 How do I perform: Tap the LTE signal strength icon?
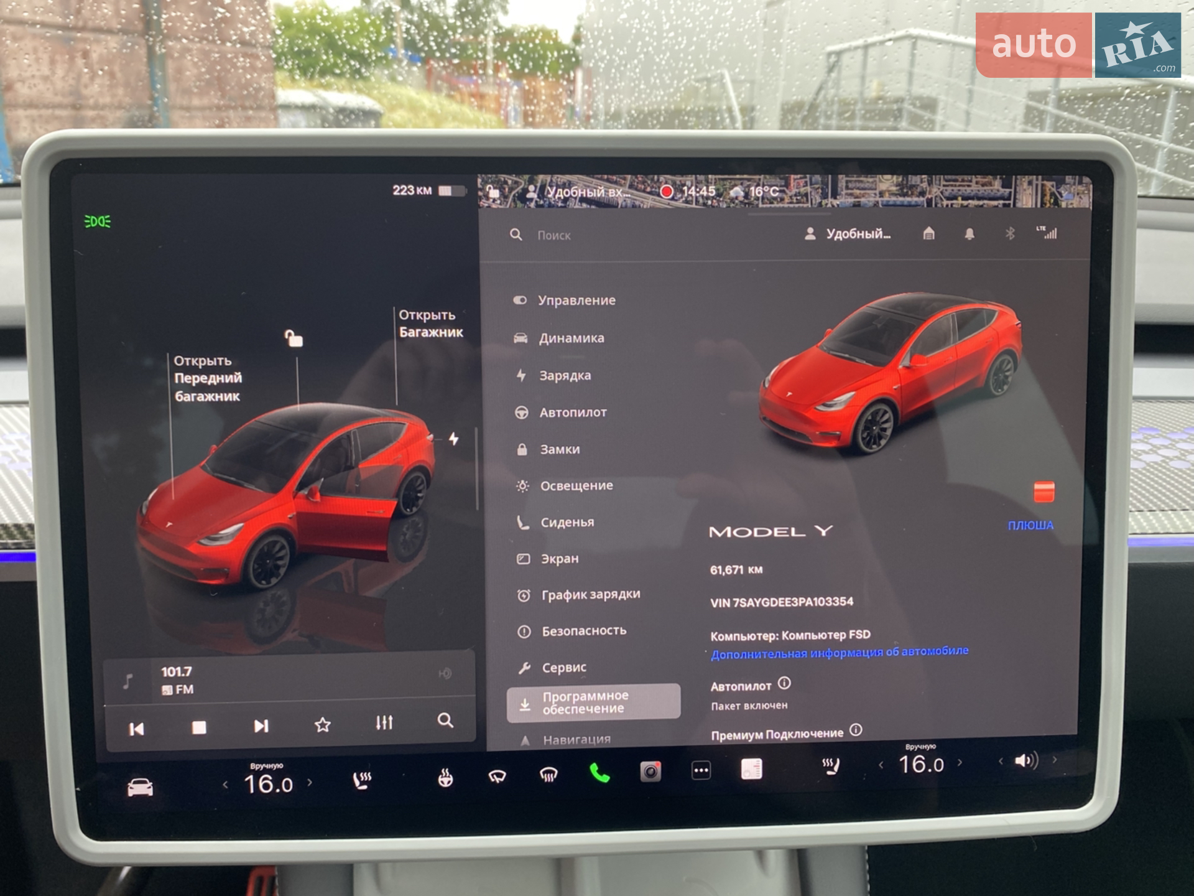[1047, 232]
